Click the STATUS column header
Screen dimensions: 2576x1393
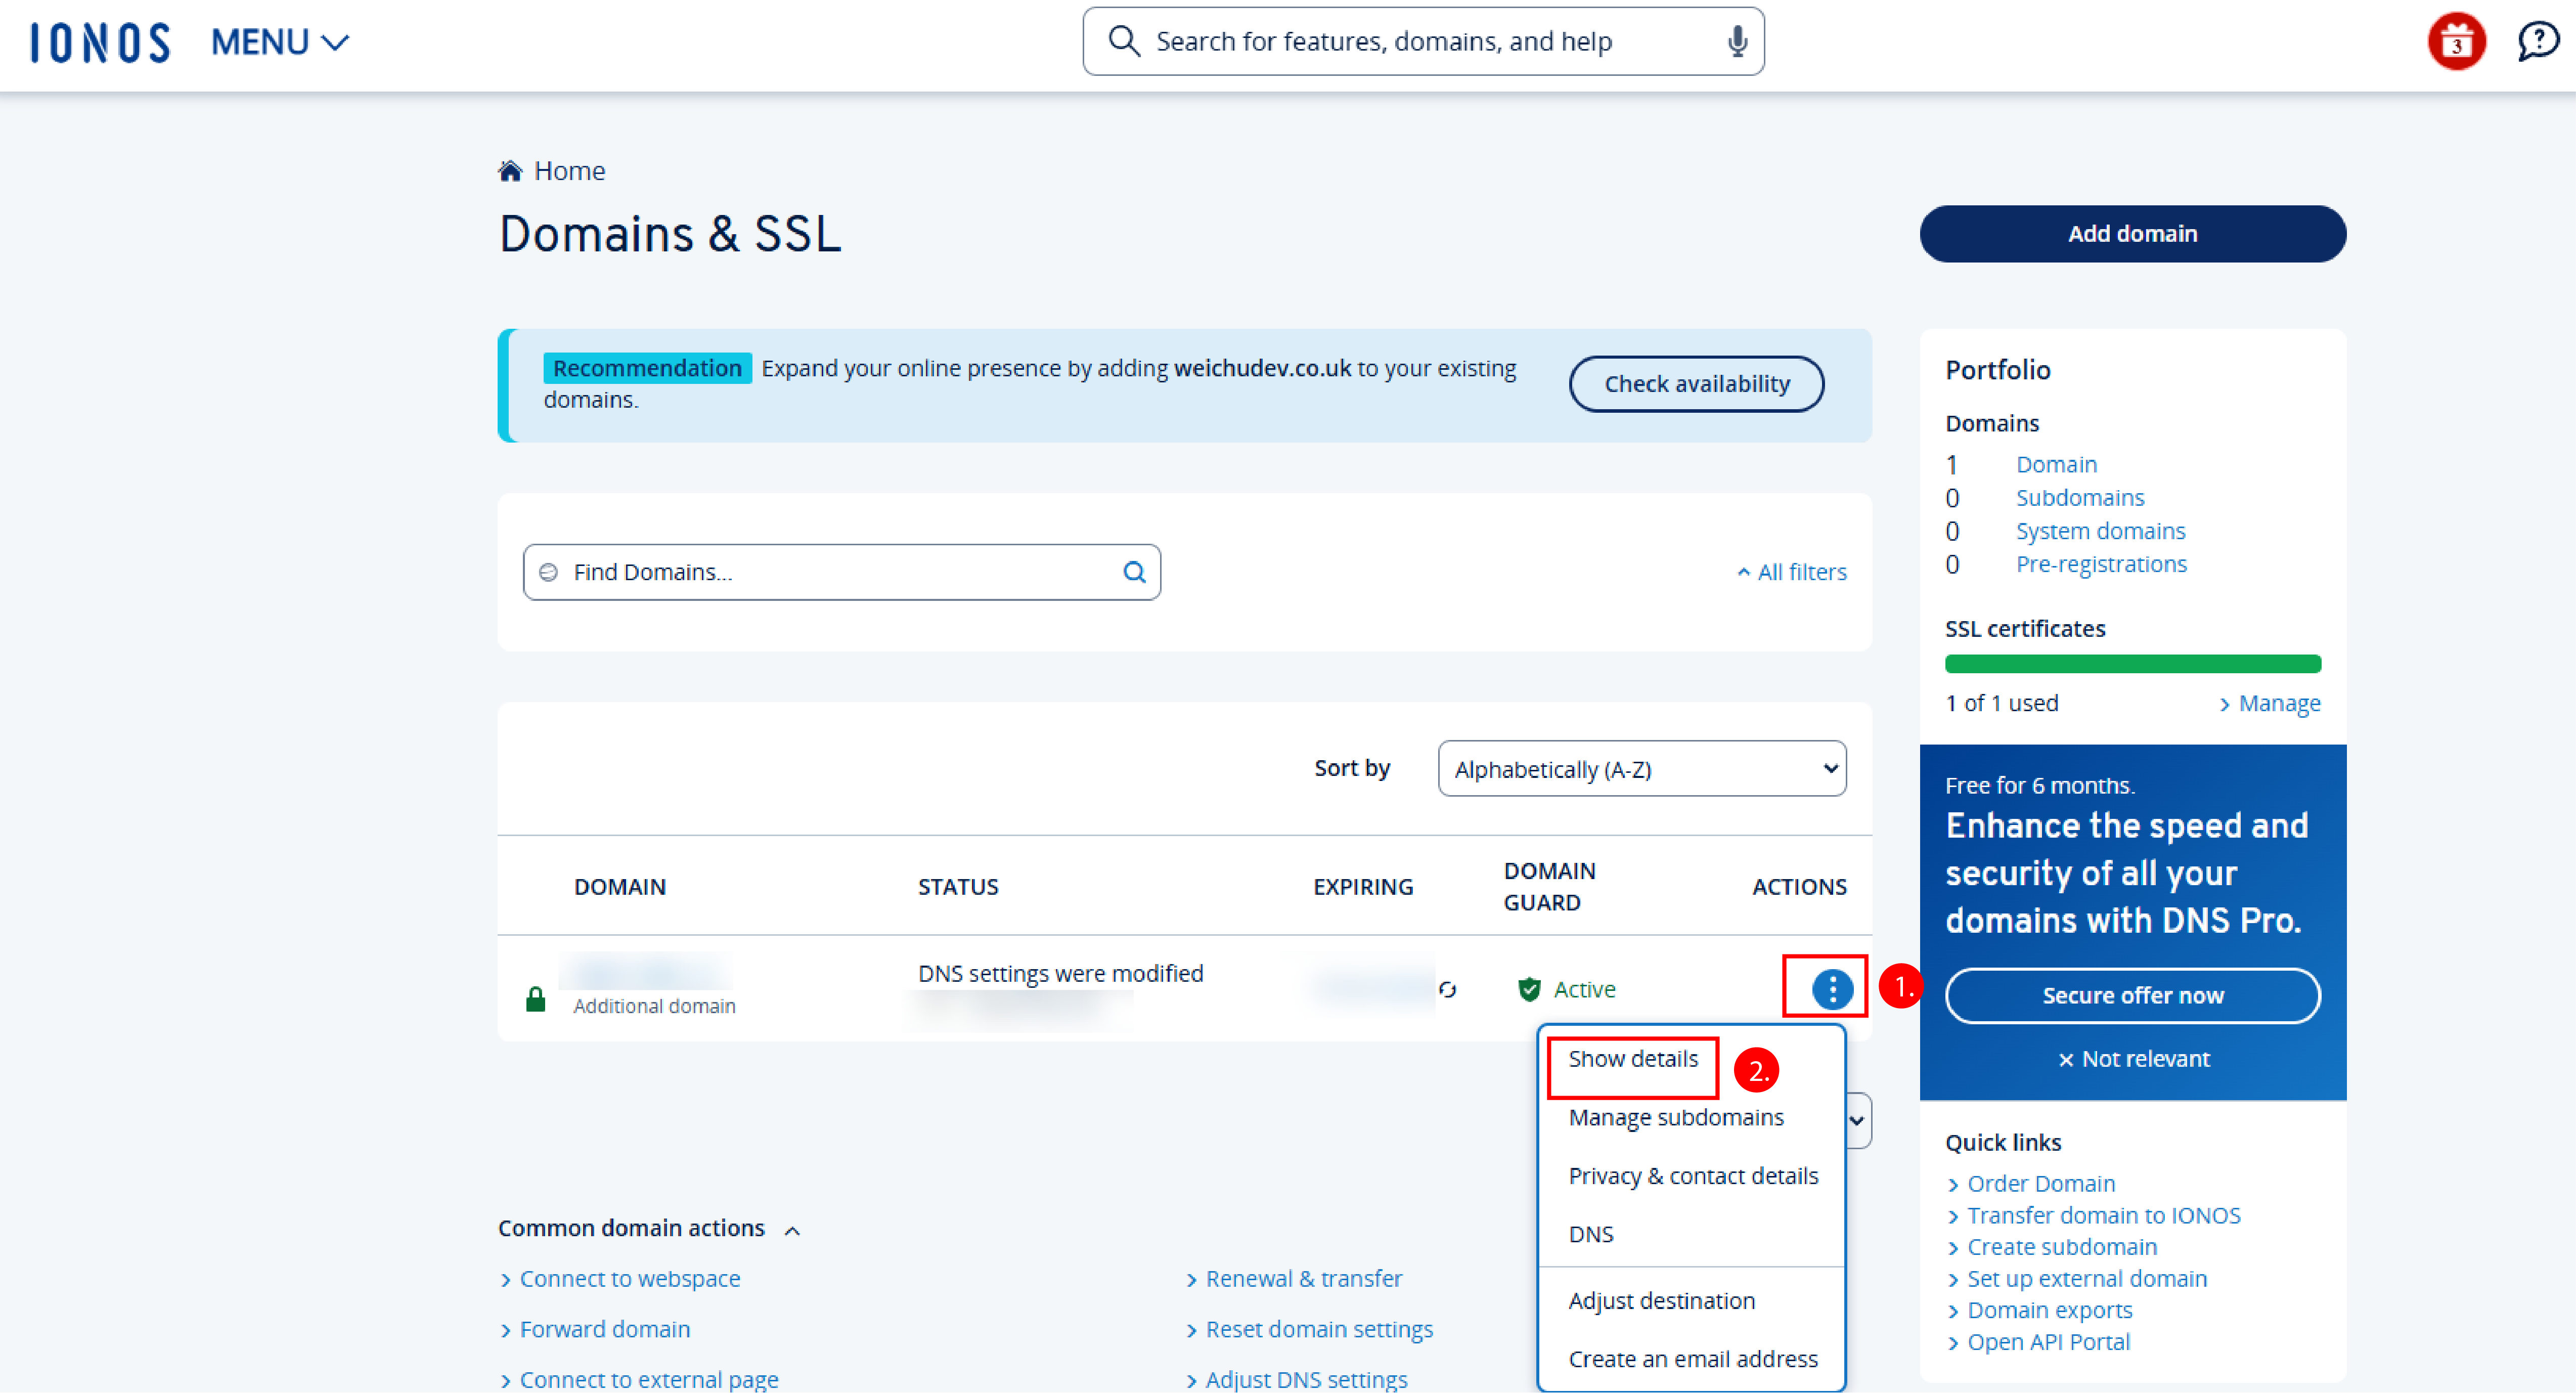point(957,887)
